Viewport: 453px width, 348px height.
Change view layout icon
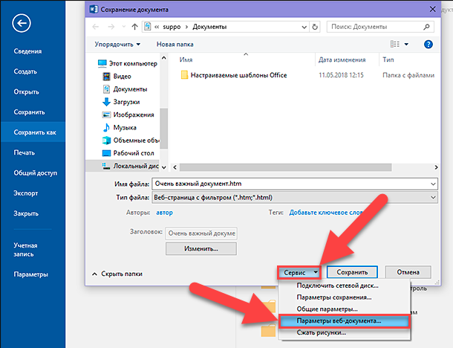pyautogui.click(x=395, y=45)
